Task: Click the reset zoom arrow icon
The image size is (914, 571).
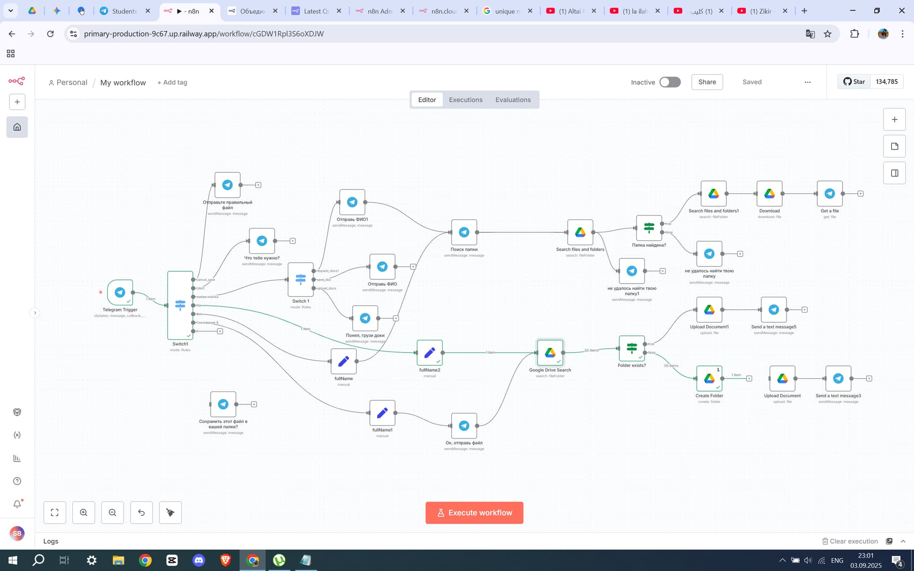Action: (x=141, y=512)
